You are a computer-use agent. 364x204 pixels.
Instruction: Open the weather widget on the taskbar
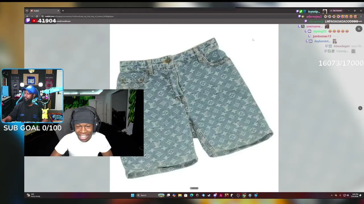[x=34, y=195]
